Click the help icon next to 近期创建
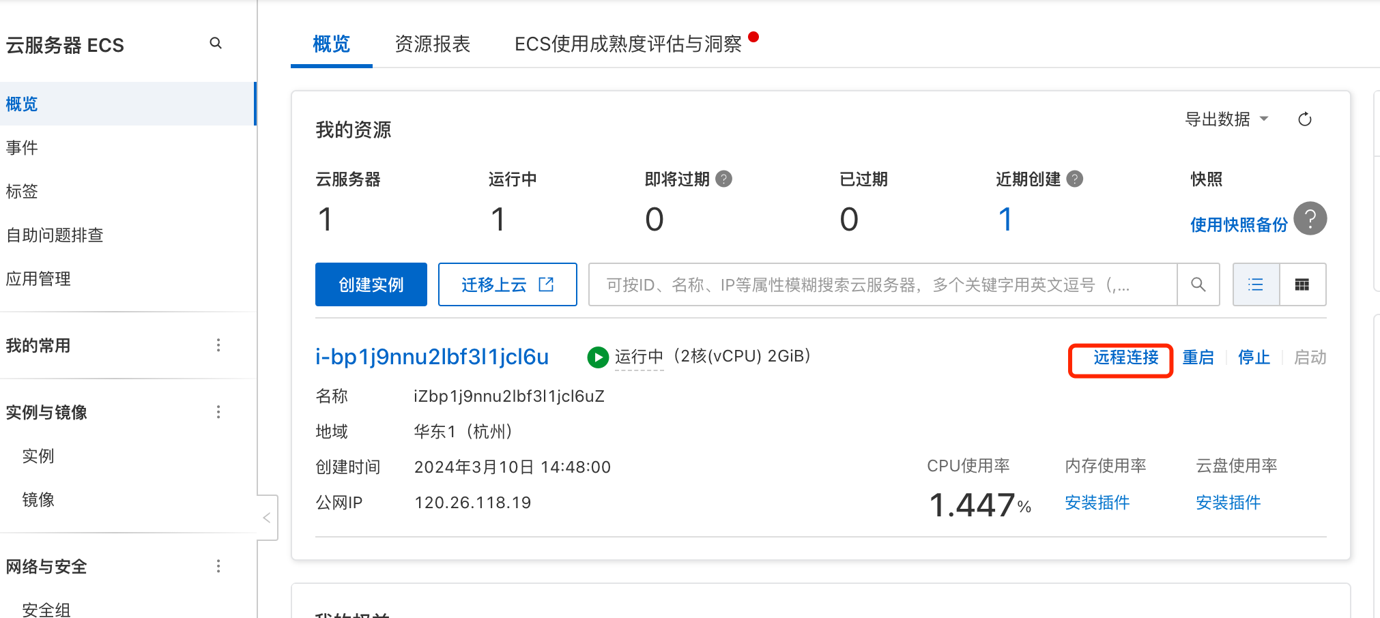Image resolution: width=1380 pixels, height=618 pixels. (x=1075, y=179)
